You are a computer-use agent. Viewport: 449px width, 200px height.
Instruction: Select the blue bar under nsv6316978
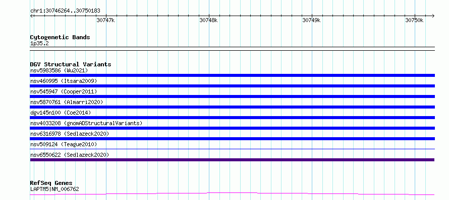[x=232, y=139]
